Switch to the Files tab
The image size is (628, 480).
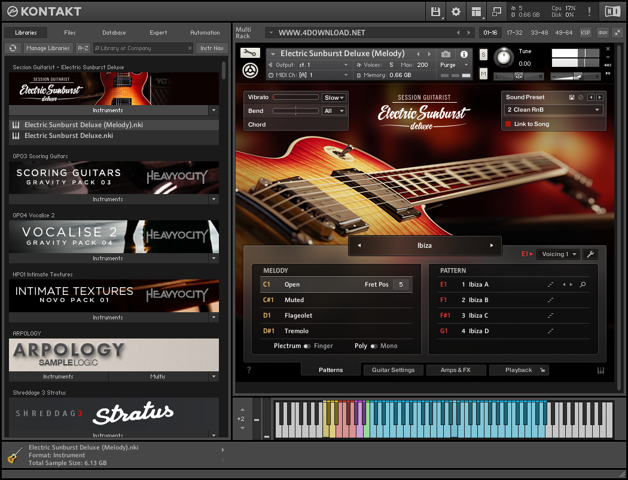click(70, 33)
